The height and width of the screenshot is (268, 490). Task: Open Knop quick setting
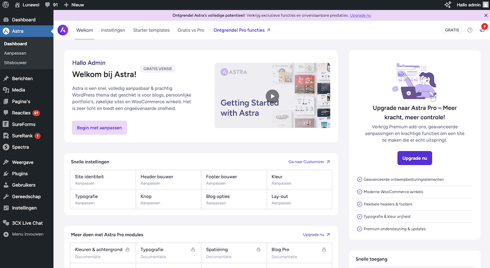168,199
